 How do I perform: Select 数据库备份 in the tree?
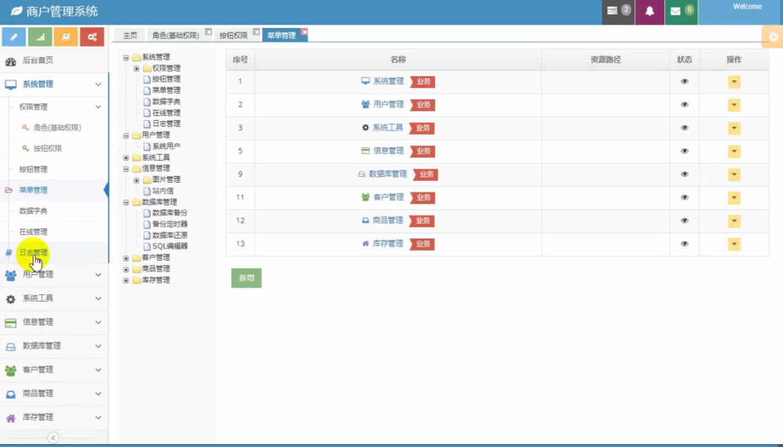coord(170,213)
